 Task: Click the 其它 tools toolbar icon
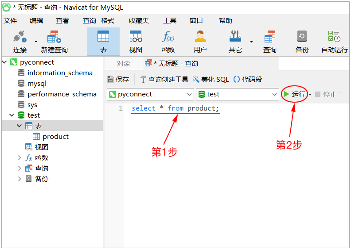(235, 42)
